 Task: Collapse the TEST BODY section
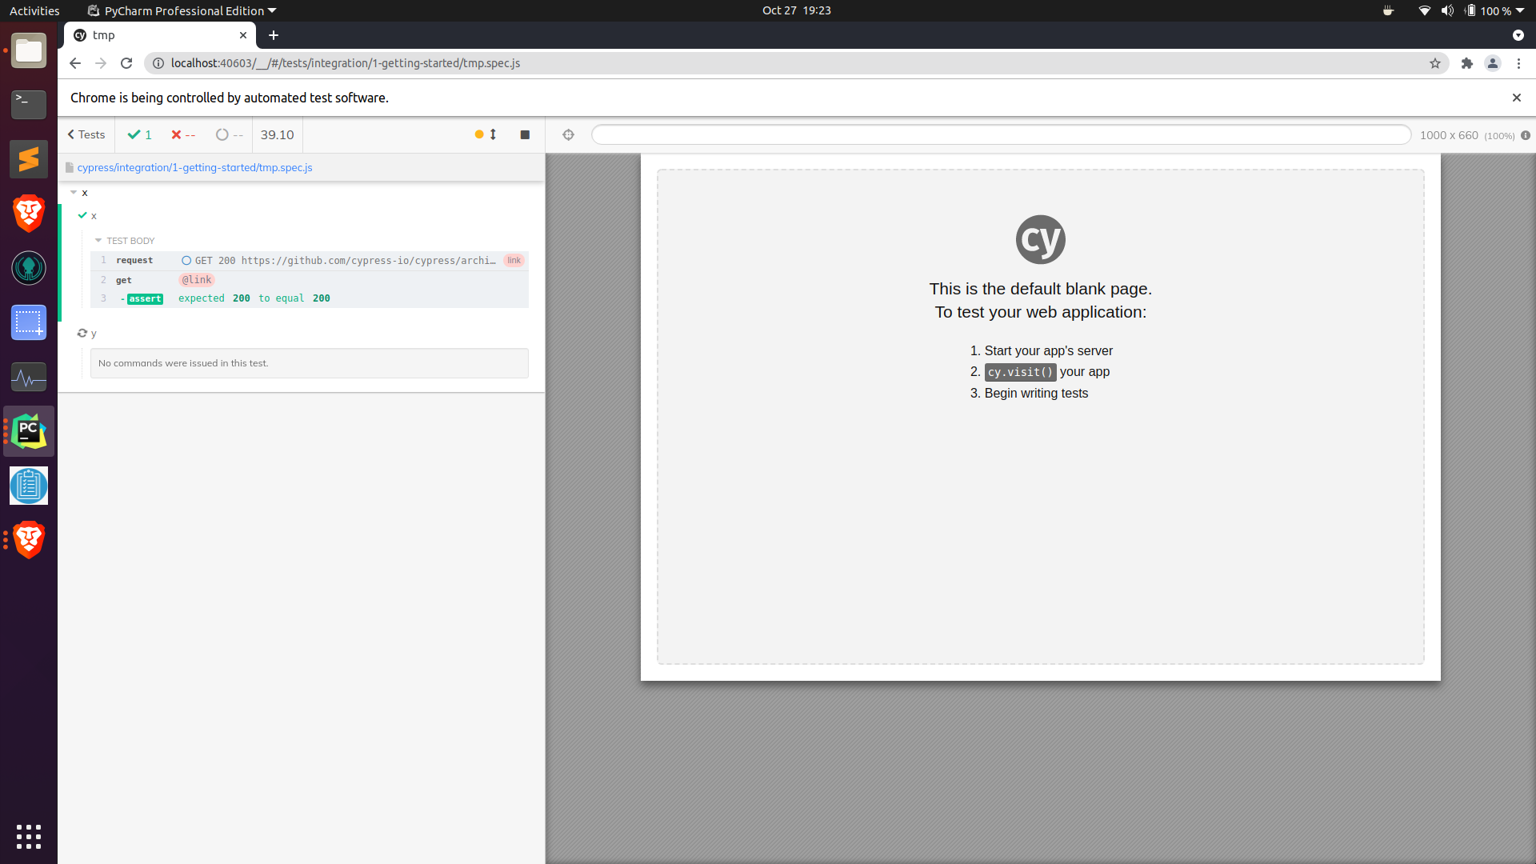(x=98, y=240)
